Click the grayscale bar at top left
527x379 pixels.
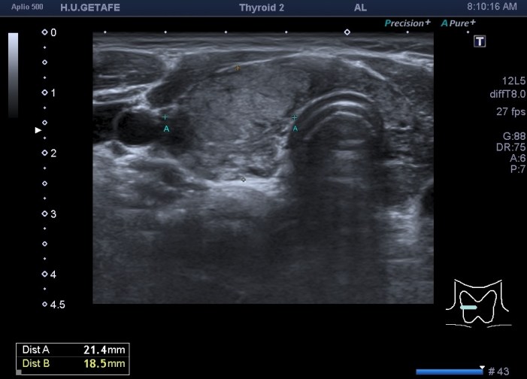pos(13,75)
